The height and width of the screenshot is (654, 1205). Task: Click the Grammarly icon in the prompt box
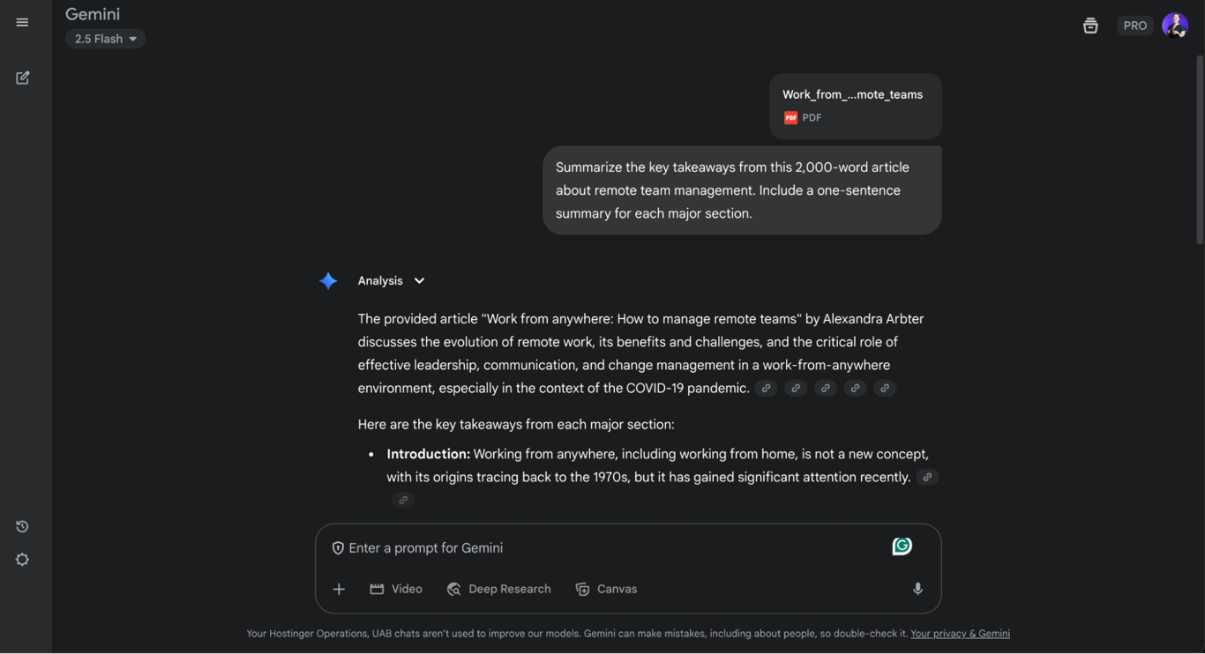point(902,546)
